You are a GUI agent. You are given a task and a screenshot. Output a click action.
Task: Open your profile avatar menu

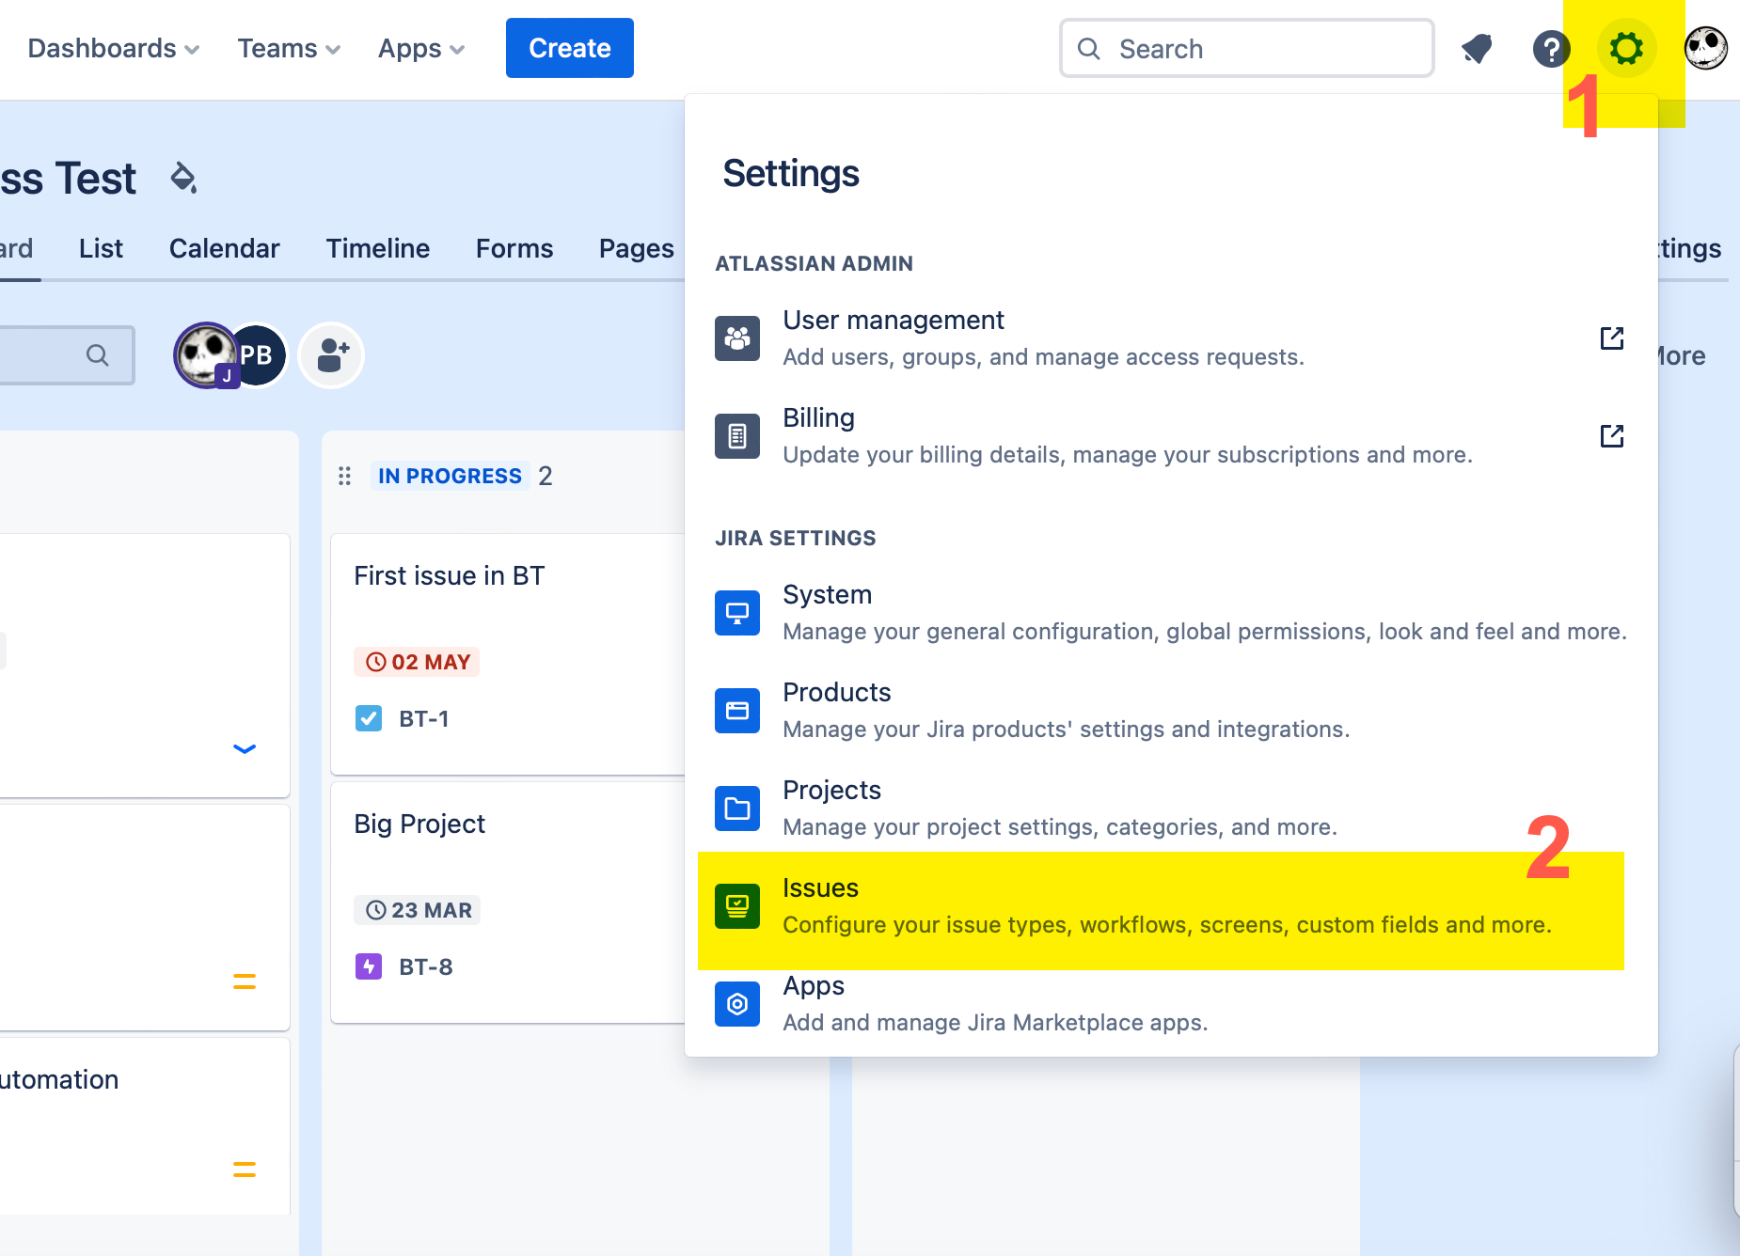(1706, 49)
